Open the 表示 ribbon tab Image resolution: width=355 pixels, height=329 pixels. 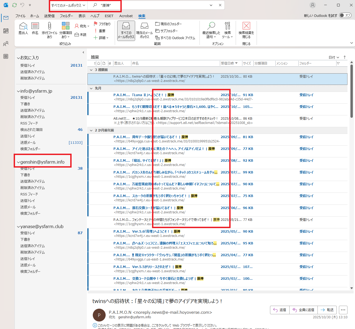(x=82, y=16)
